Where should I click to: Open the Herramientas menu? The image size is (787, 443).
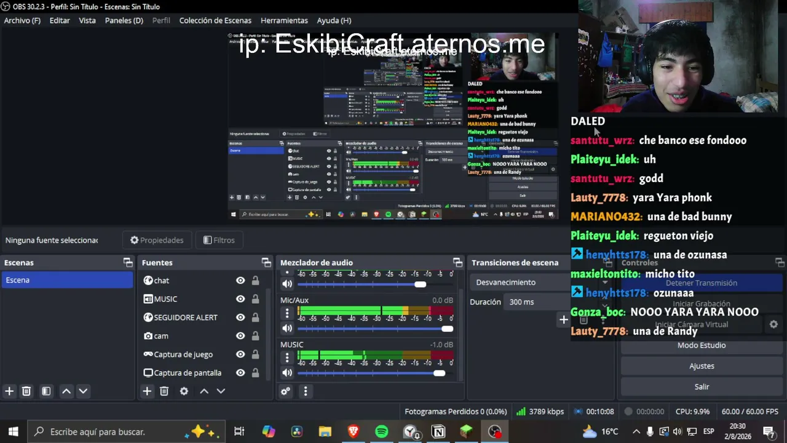click(284, 20)
